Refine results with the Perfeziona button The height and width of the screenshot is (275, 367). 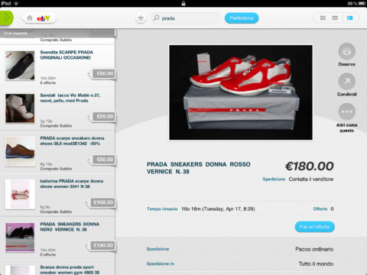[242, 18]
